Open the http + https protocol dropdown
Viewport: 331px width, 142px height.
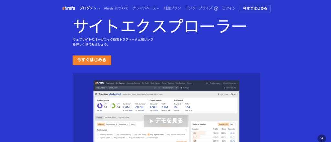(x=101, y=88)
